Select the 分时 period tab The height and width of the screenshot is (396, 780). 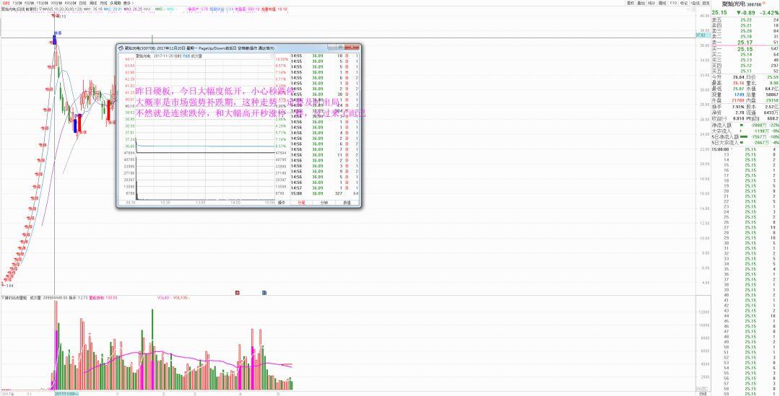click(6, 3)
